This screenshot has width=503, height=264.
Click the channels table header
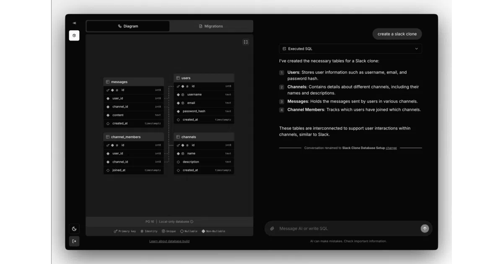204,137
